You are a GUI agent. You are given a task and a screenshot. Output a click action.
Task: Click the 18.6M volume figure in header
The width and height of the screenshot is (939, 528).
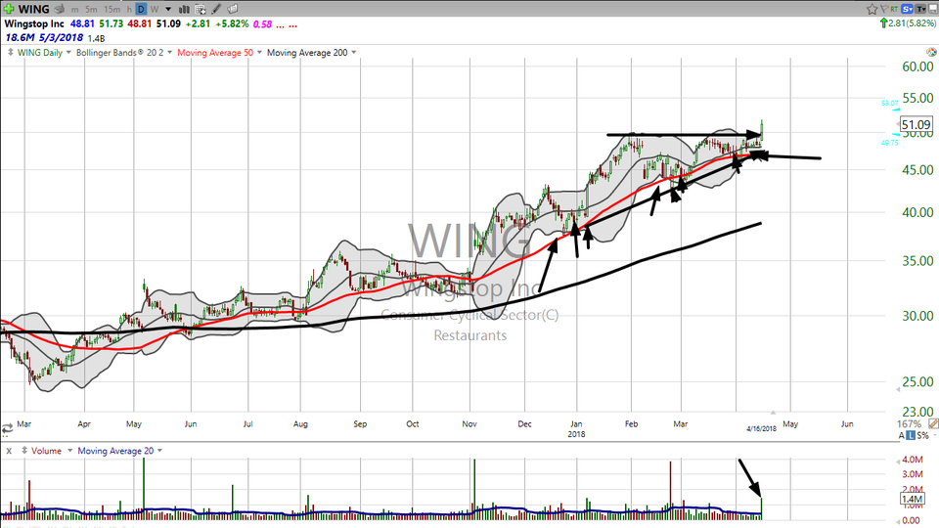coord(21,38)
